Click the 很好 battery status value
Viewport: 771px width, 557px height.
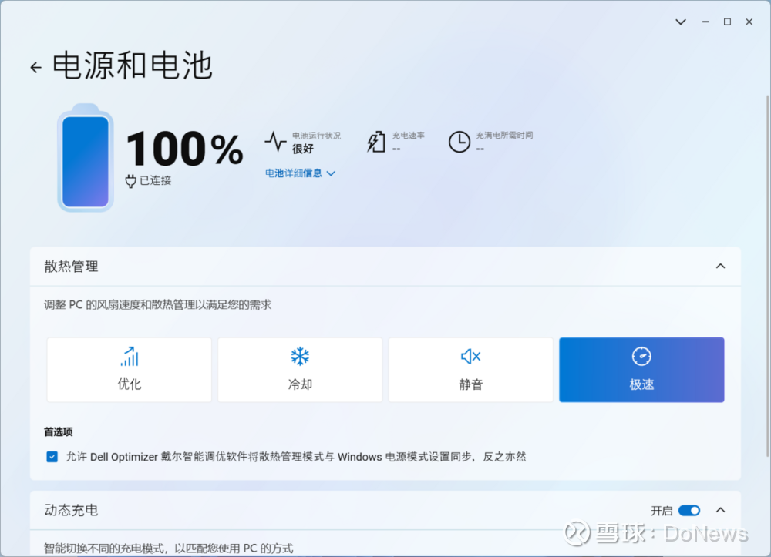(303, 149)
